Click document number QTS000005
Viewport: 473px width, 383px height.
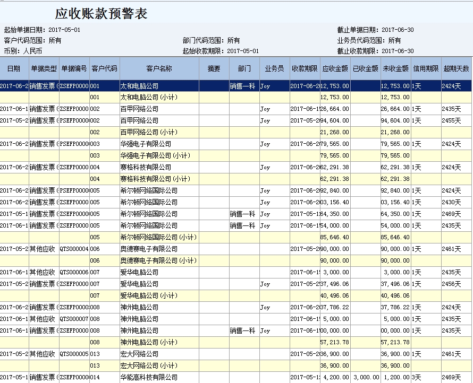click(74, 354)
